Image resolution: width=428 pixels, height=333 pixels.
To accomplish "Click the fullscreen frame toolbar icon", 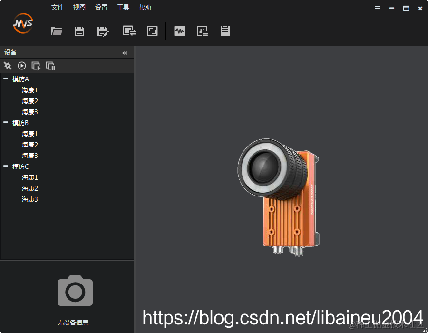I will pos(152,31).
